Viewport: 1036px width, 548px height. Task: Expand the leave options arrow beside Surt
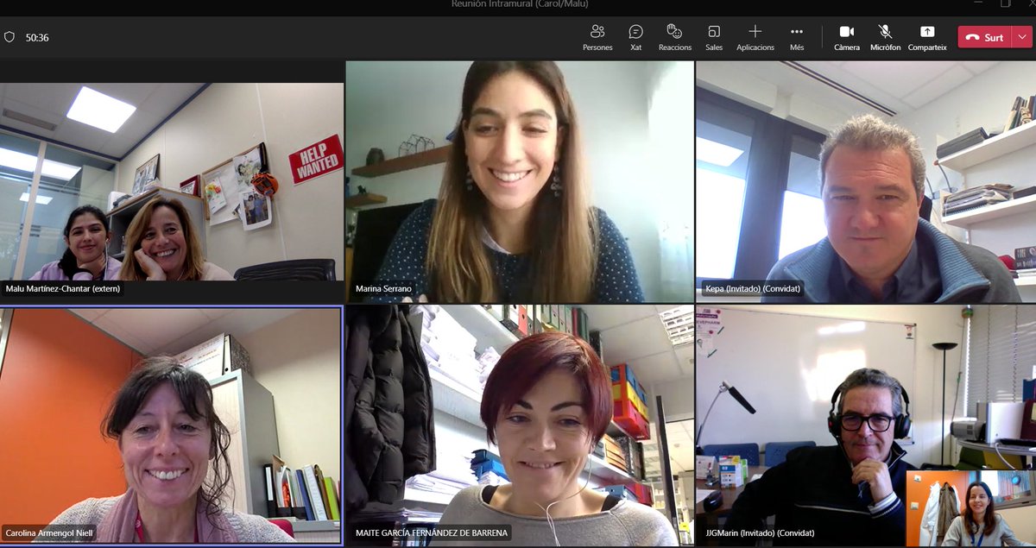[1022, 37]
